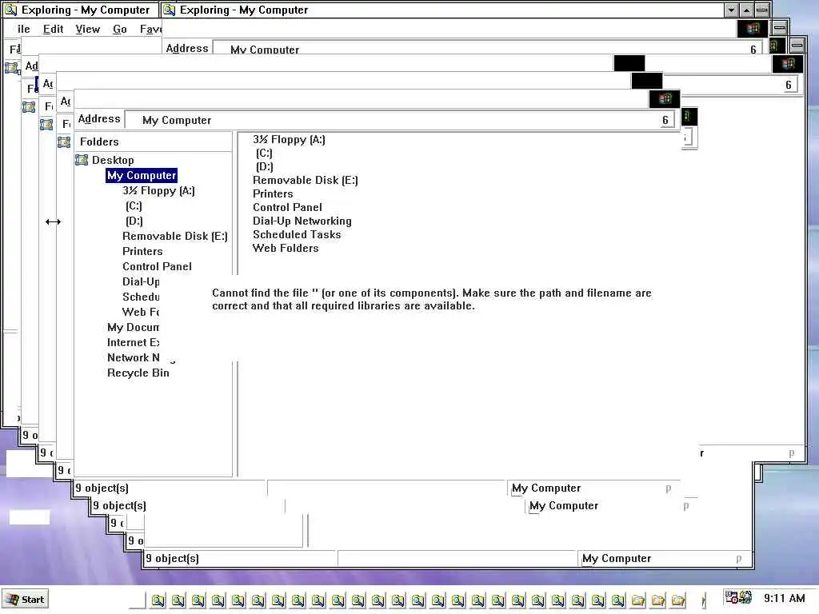Screen dimensions: 819x614
Task: Select truncated "Web Fo" entry in Folders tree
Action: (x=141, y=312)
